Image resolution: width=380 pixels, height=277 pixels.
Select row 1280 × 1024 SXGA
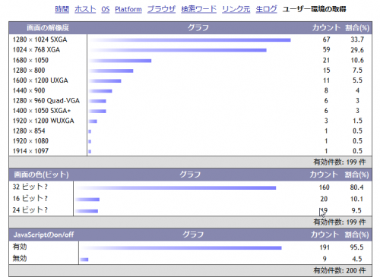[x=190, y=39]
